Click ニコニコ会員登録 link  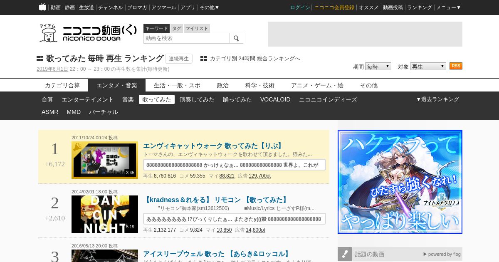point(334,7)
